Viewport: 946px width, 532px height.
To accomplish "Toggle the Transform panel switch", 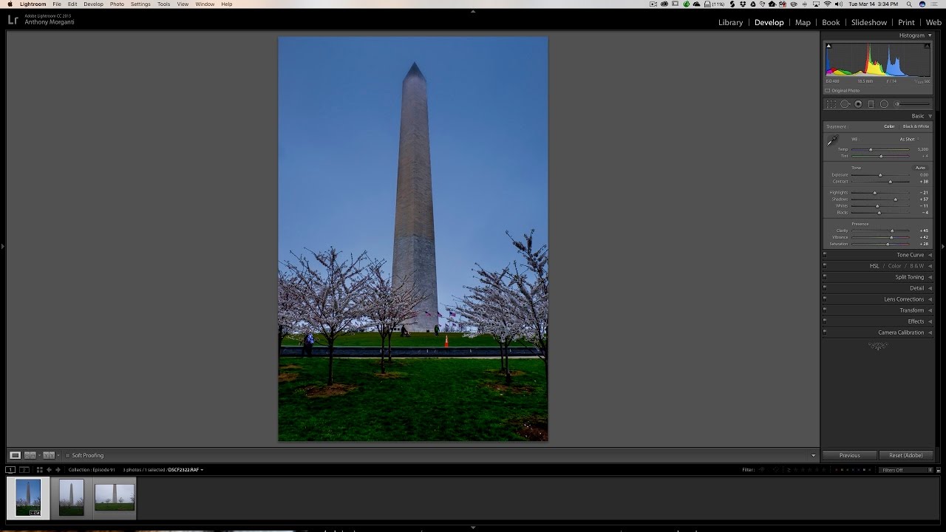I will pyautogui.click(x=825, y=310).
